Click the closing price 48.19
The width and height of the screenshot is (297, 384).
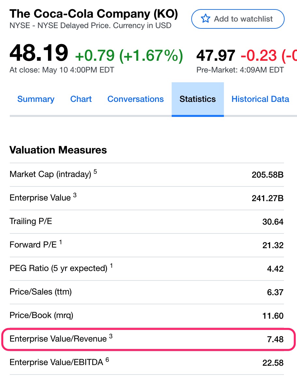point(39,53)
